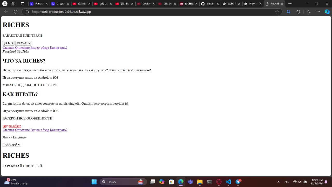Screen dimensions: 332x187
Task: Switch to the RICHES tab with TM icon
Action: [188, 4]
